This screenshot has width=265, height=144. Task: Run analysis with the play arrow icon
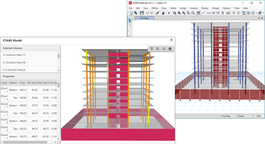pyautogui.click(x=169, y=13)
